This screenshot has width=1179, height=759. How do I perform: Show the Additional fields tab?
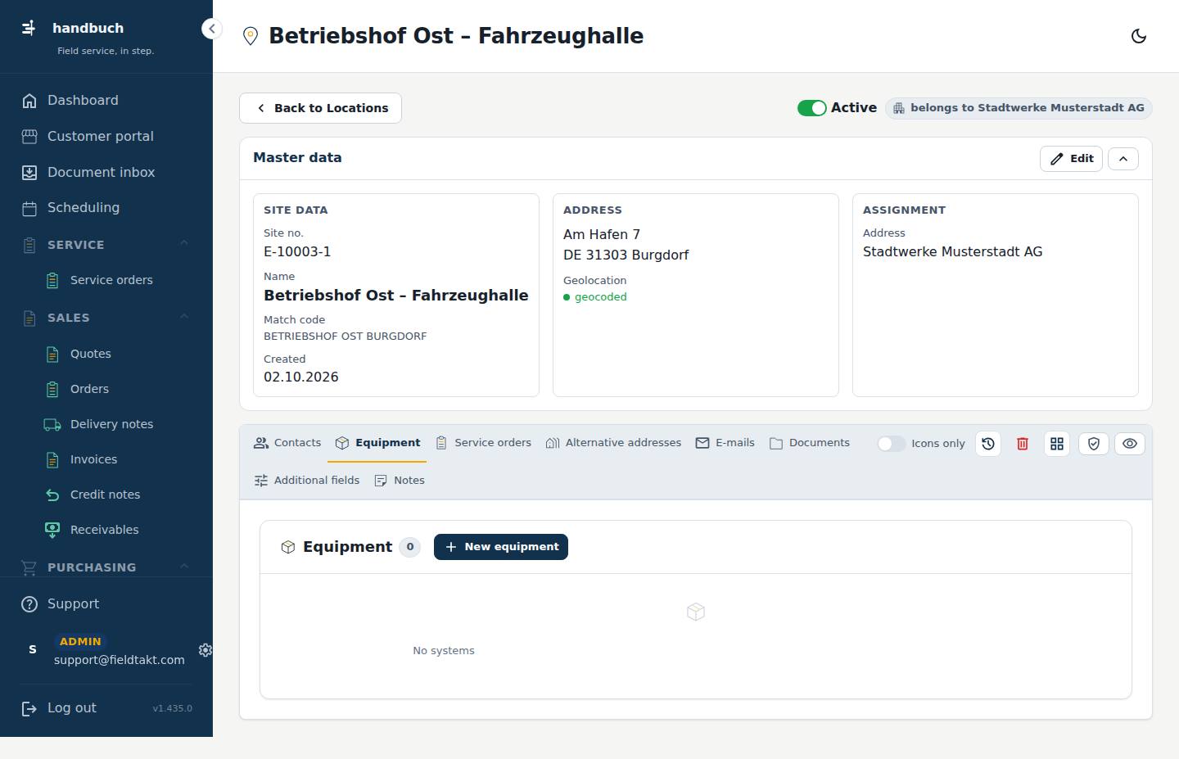coord(307,481)
